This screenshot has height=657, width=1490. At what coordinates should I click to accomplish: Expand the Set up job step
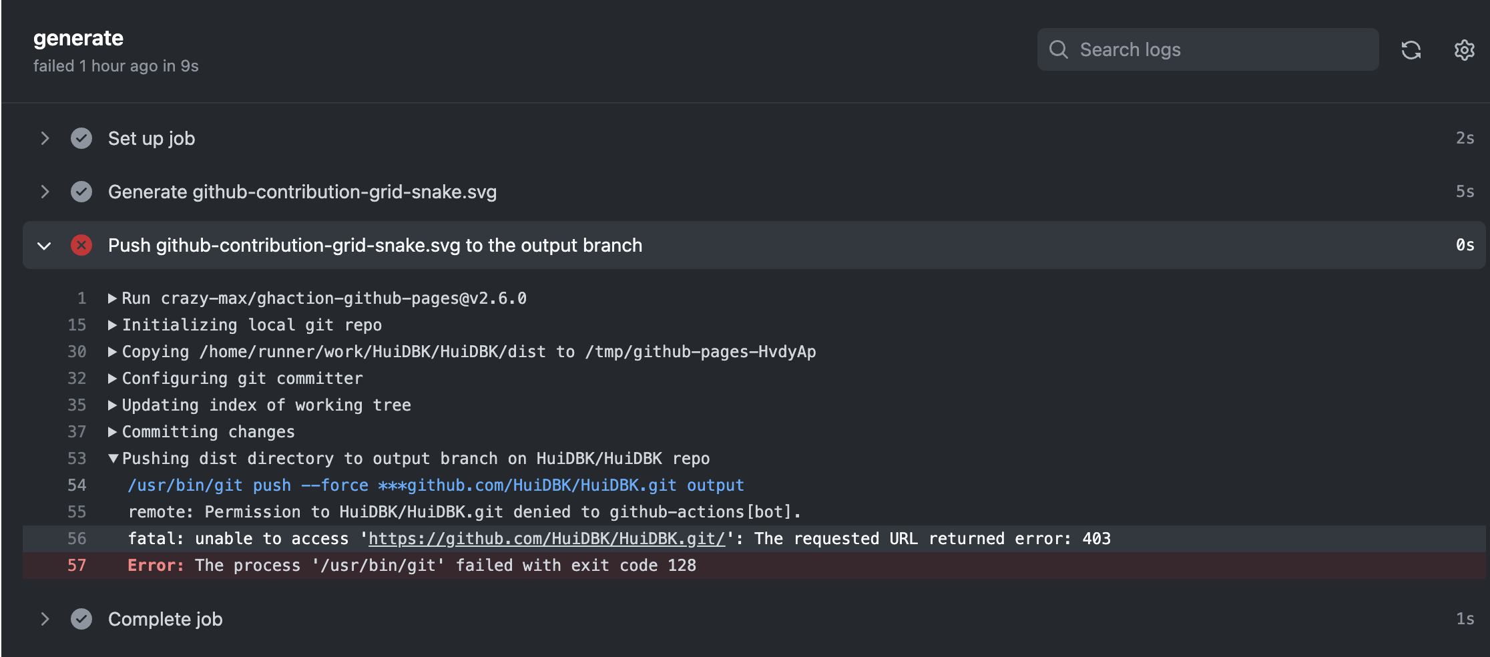[x=45, y=138]
